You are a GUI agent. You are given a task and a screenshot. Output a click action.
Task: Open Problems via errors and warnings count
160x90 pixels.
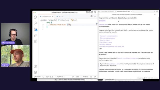coord(49,77)
